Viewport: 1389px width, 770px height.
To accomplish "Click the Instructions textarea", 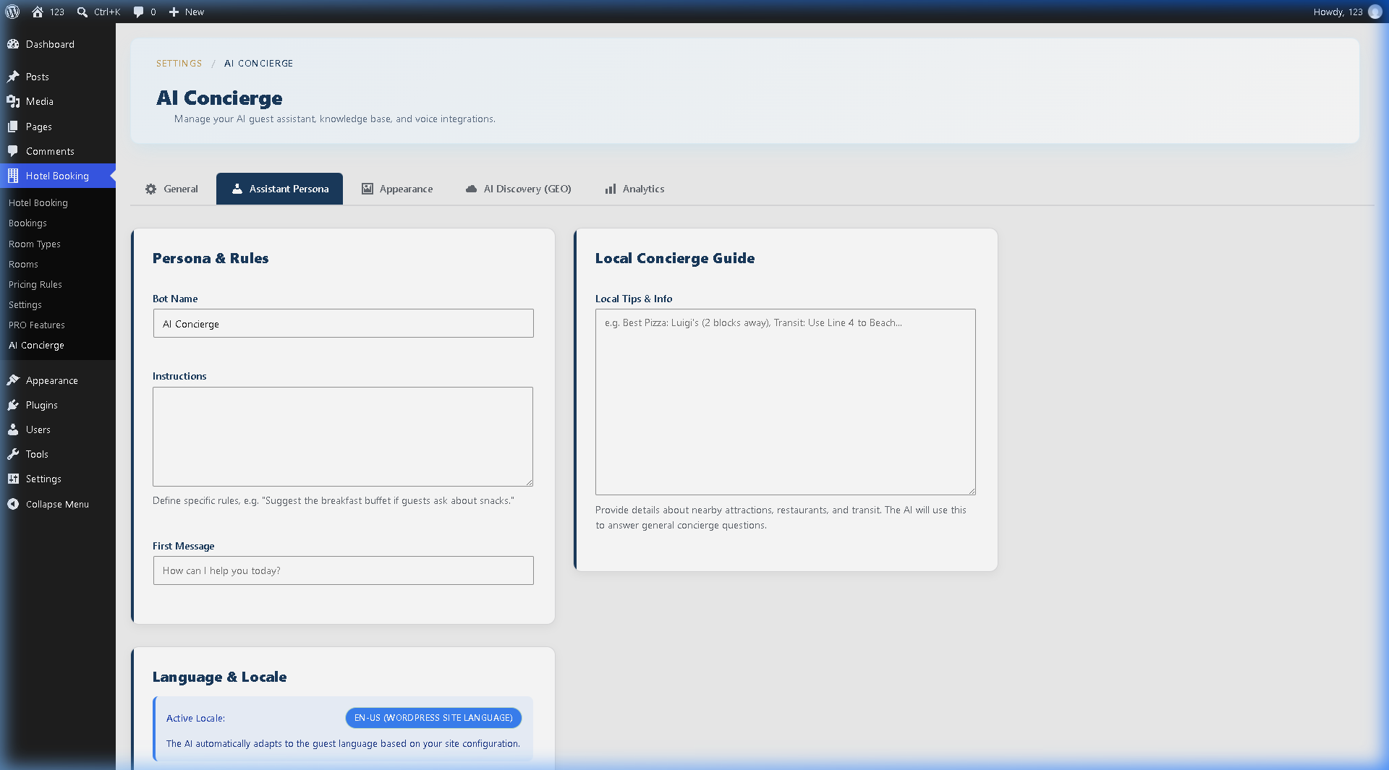I will (x=343, y=437).
